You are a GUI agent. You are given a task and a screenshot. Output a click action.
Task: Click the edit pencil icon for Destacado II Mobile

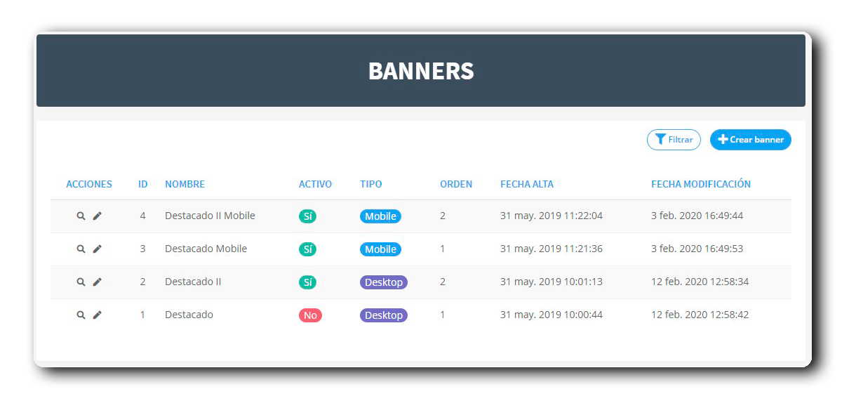[x=98, y=216]
